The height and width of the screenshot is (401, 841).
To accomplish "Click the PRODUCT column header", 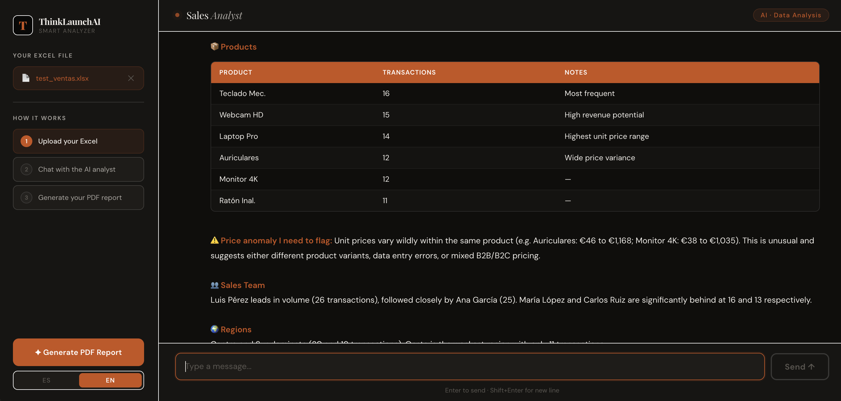I will (236, 73).
